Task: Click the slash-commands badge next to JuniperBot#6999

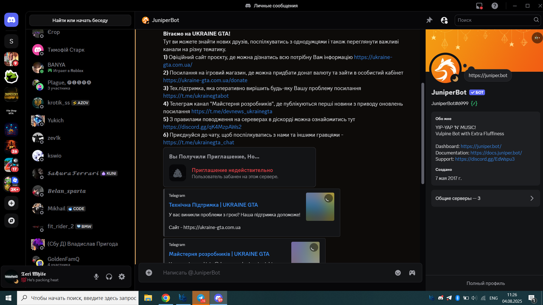Action: [x=474, y=103]
